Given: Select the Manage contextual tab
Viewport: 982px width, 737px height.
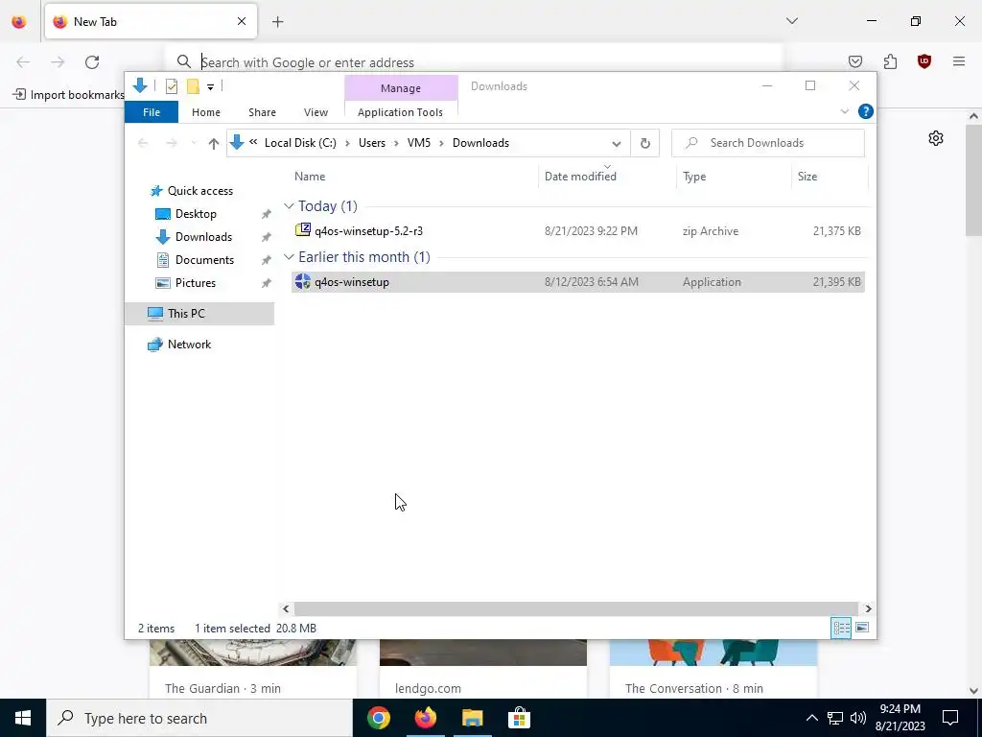Looking at the screenshot, I should click(x=401, y=88).
